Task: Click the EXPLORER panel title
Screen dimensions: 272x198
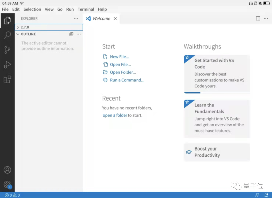Action: (x=29, y=19)
